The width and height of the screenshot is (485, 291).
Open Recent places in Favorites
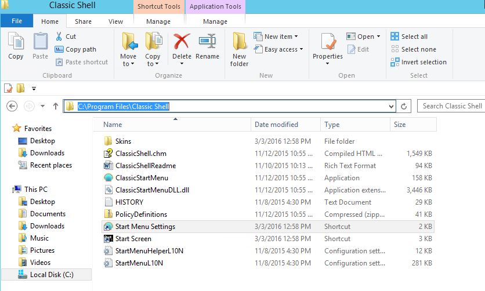pos(45,165)
